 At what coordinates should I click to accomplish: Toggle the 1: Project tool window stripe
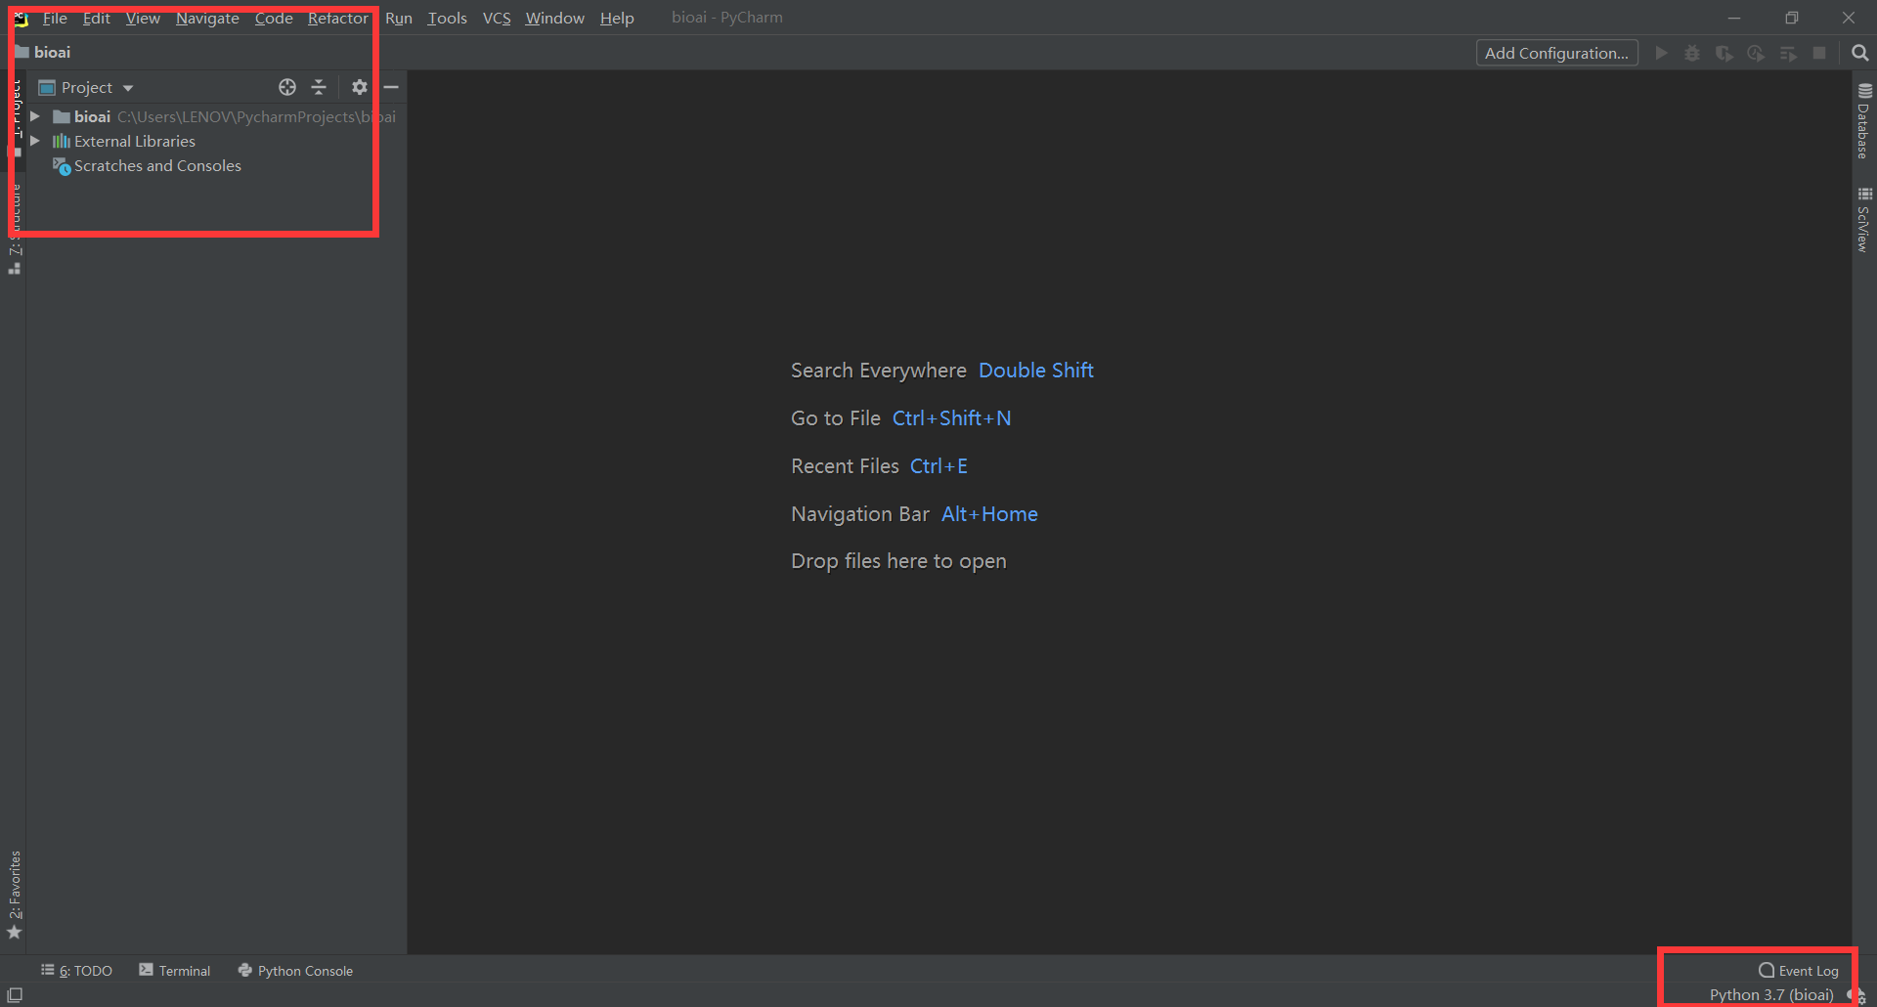pos(15,117)
